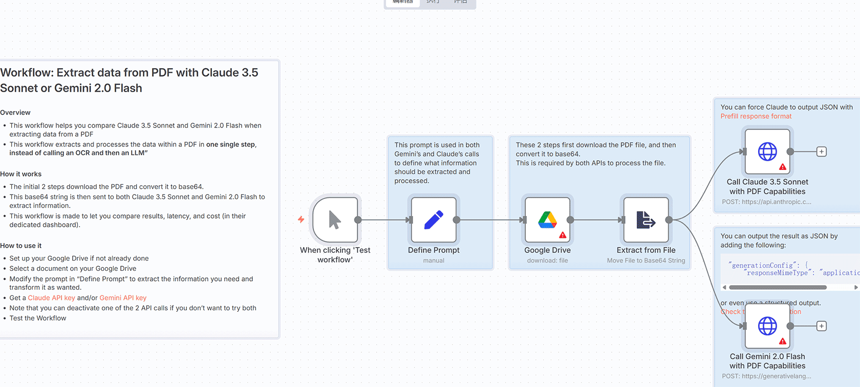The image size is (860, 387).
Task: Click the red warning icon on Gemini node
Action: point(783,341)
